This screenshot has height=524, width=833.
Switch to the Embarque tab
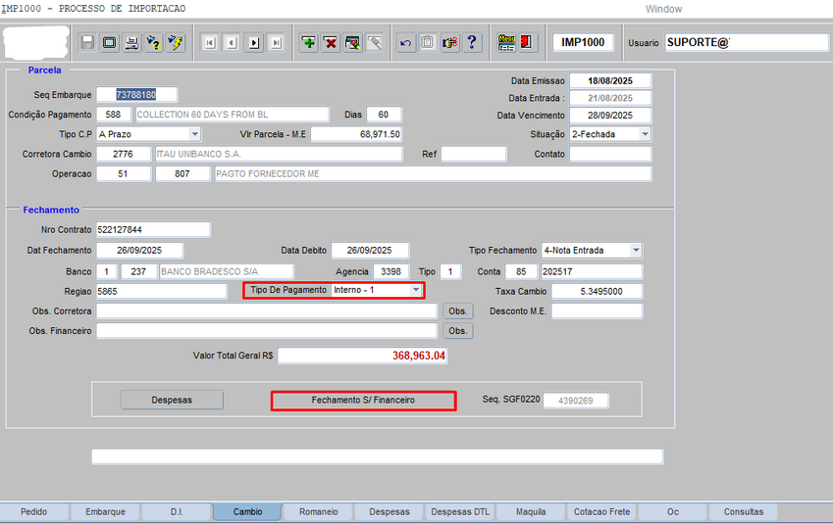pyautogui.click(x=105, y=511)
